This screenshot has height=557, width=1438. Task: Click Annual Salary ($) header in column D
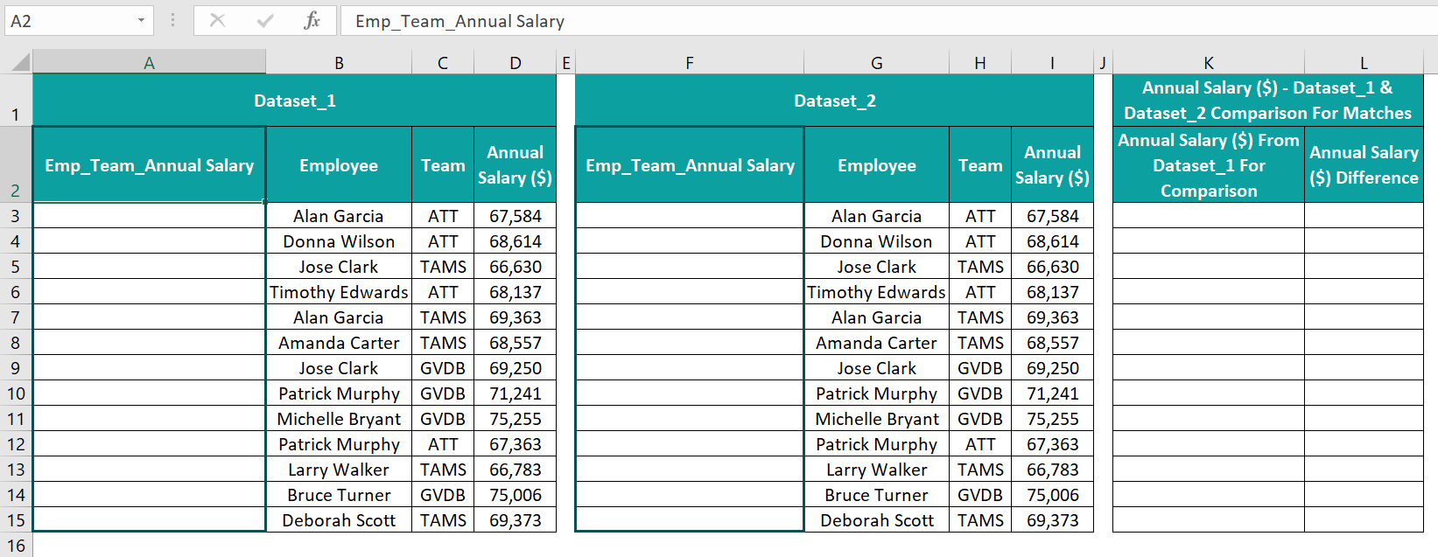click(x=516, y=165)
